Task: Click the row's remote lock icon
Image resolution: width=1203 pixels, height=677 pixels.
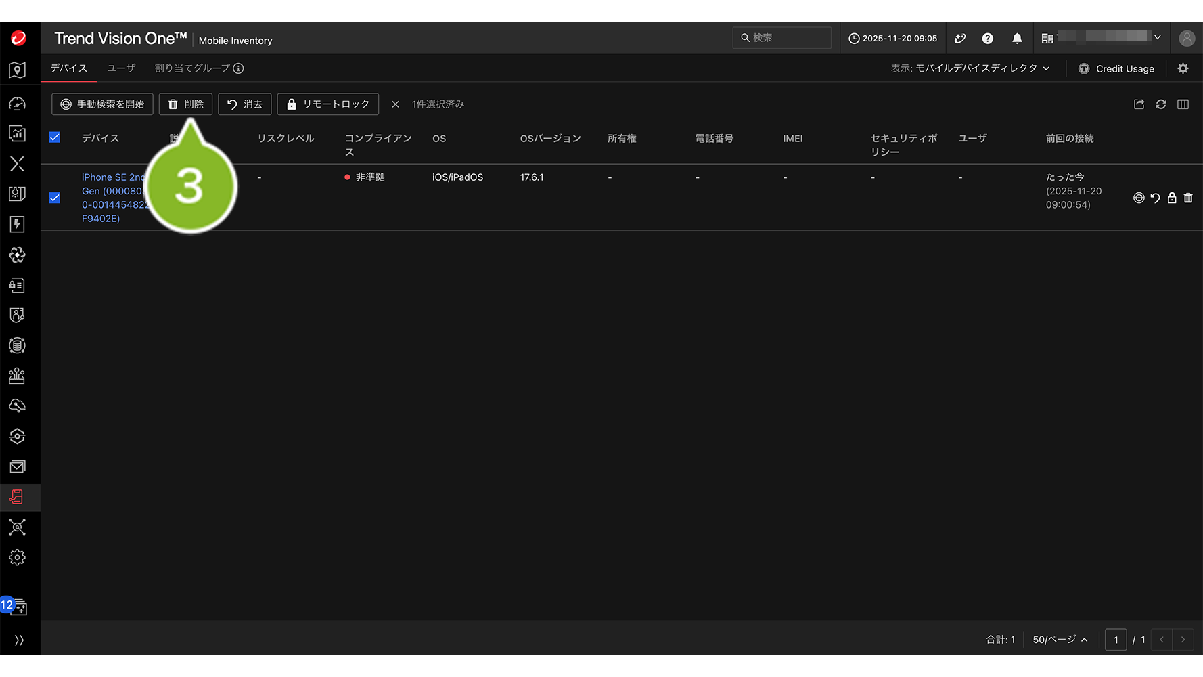Action: [1171, 198]
